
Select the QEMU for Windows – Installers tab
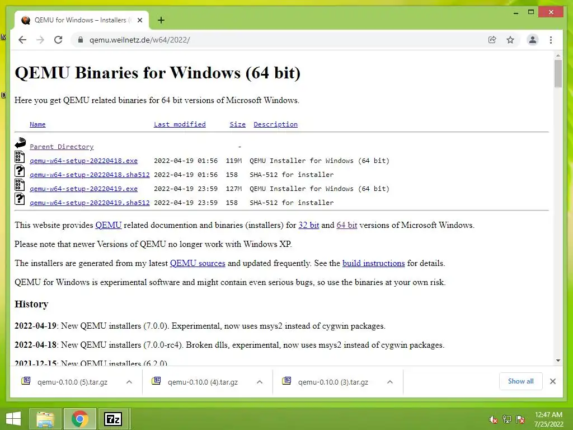(82, 20)
